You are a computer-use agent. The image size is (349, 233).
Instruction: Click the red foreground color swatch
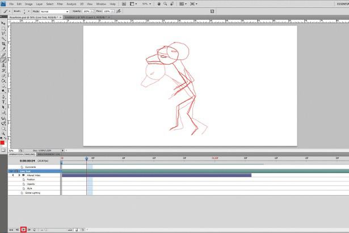[2, 143]
